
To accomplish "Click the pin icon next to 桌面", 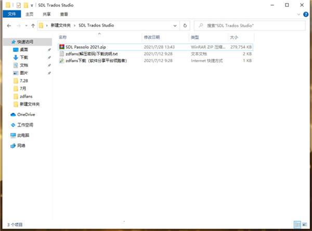I will click(49, 50).
